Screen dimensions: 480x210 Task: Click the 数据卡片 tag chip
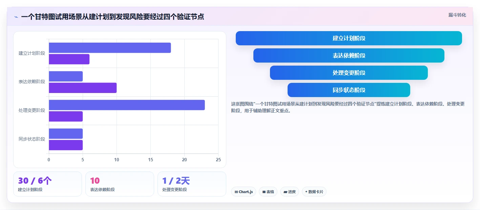click(314, 192)
